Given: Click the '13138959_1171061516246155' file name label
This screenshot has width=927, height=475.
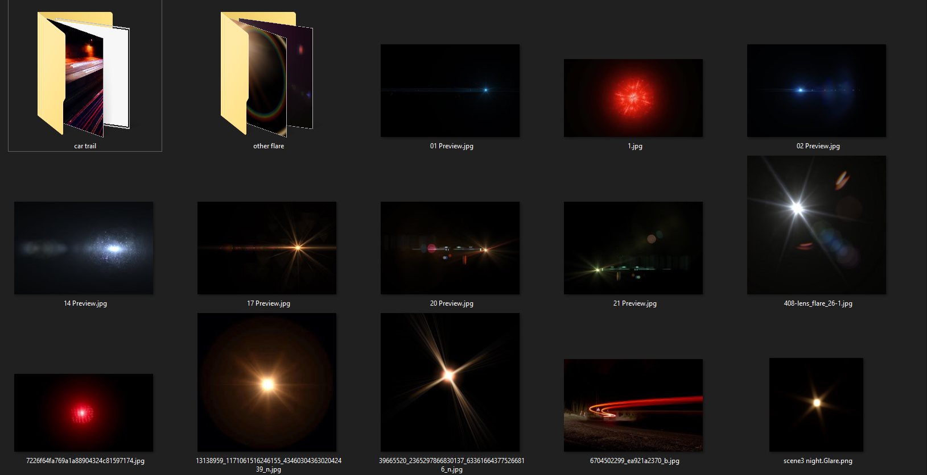Looking at the screenshot, I should pos(269,465).
